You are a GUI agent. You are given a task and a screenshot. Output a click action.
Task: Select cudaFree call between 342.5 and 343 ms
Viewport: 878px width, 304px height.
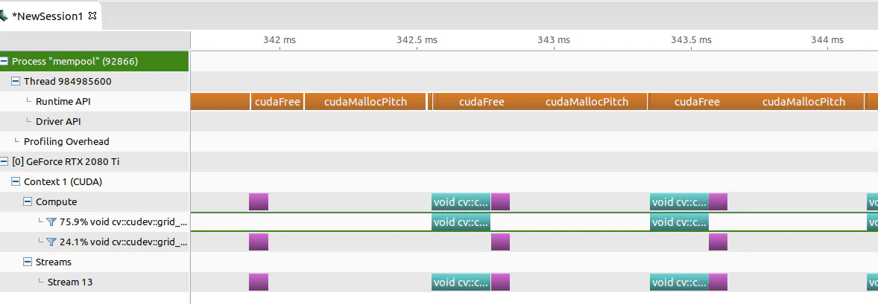(481, 102)
